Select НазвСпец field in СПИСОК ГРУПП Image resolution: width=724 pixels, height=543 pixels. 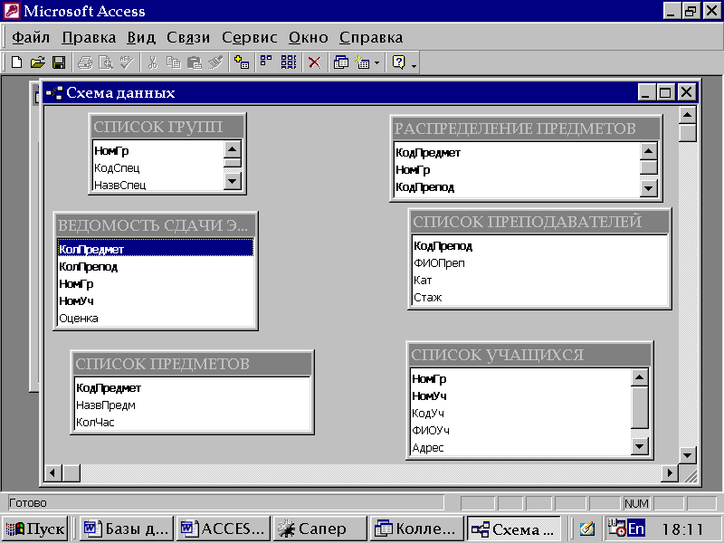coord(157,185)
